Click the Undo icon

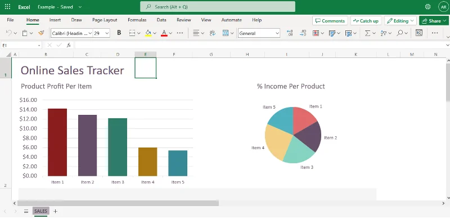[8, 33]
